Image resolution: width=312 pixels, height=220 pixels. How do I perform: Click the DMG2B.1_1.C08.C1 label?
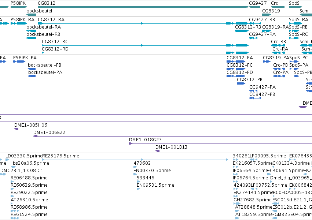(22, 171)
